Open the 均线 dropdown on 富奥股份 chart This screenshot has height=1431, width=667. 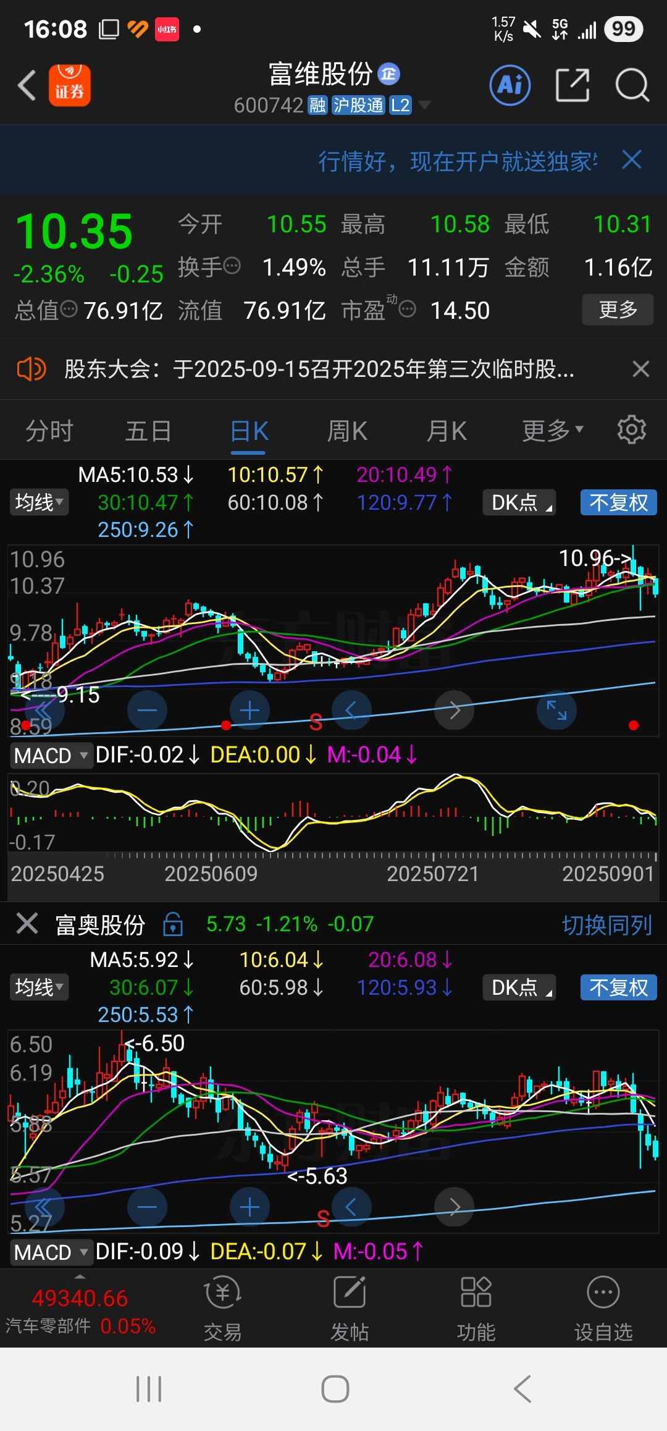point(39,987)
